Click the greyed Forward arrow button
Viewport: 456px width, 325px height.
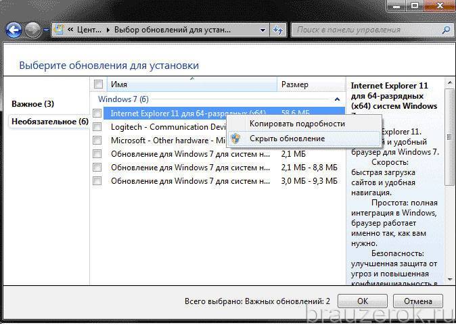pos(32,30)
